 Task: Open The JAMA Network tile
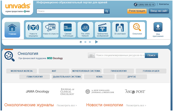coord(85,30)
